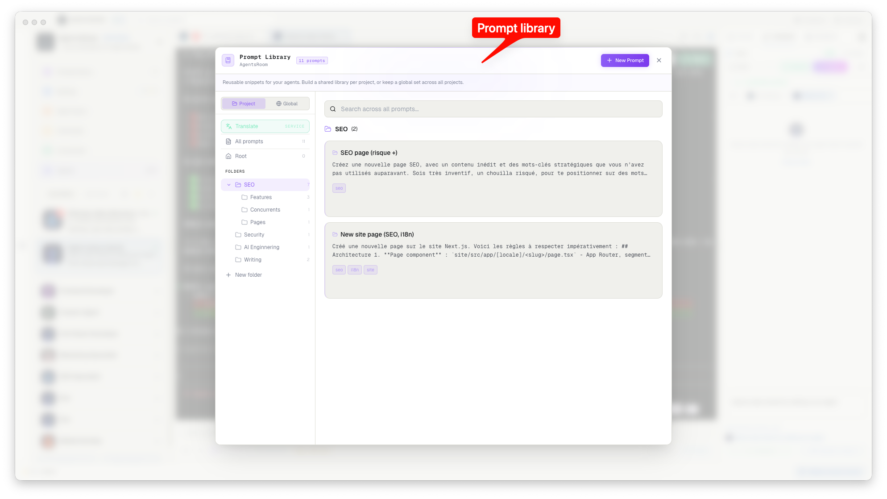Click the AgentsRoom subtitle text

point(253,65)
